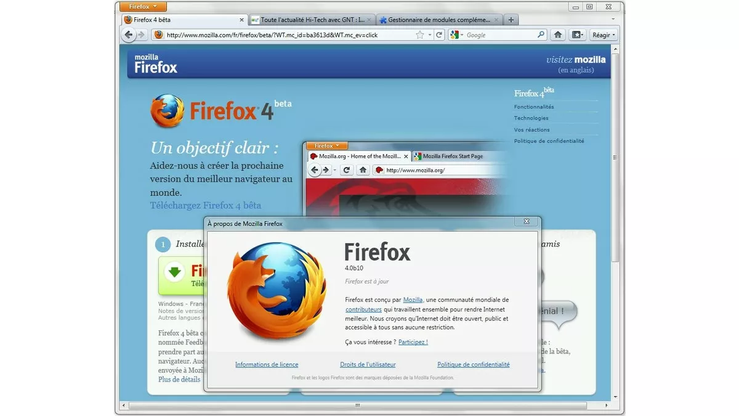This screenshot has height=416, width=739.
Task: Open the bookmarks menu toolbar button
Action: pyautogui.click(x=578, y=35)
